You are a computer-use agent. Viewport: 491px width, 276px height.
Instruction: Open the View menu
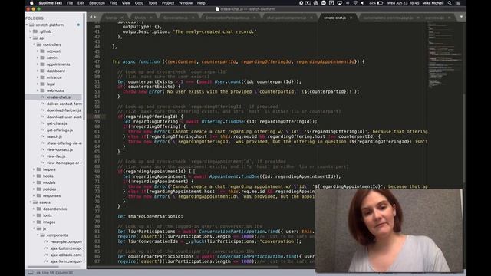126,3
